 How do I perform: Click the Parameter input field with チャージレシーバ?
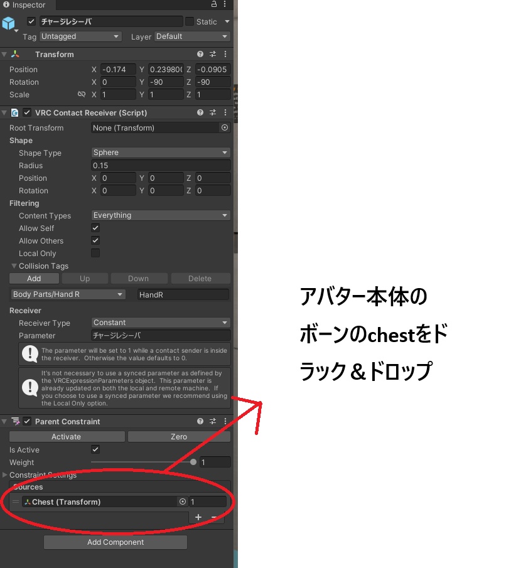tap(160, 335)
